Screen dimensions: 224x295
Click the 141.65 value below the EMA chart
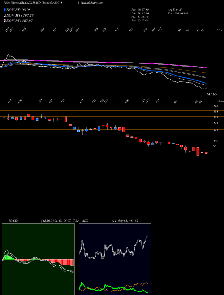(x=211, y=94)
